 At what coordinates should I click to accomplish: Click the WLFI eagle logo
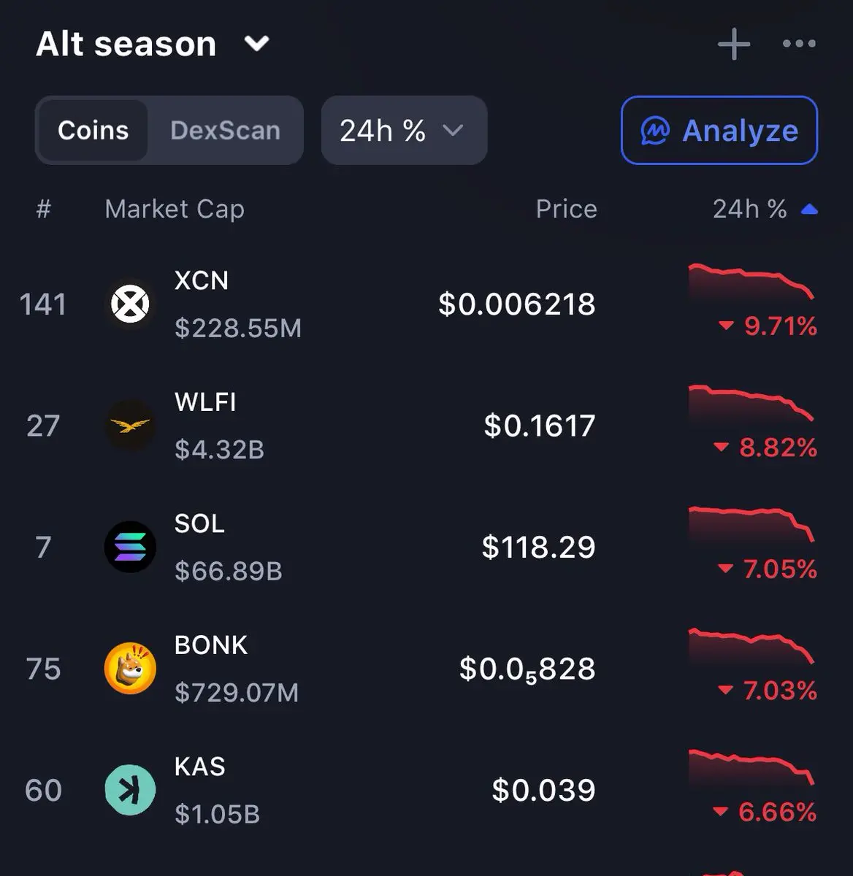(x=130, y=425)
